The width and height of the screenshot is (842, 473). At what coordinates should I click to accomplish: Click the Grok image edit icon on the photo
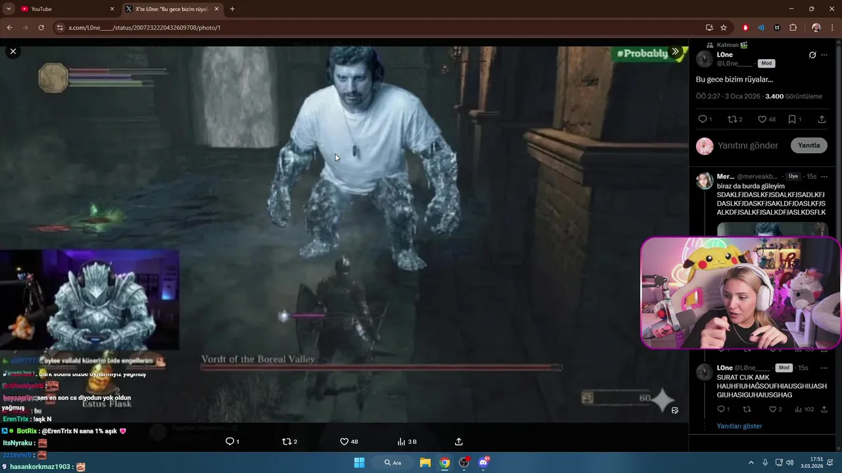point(675,411)
